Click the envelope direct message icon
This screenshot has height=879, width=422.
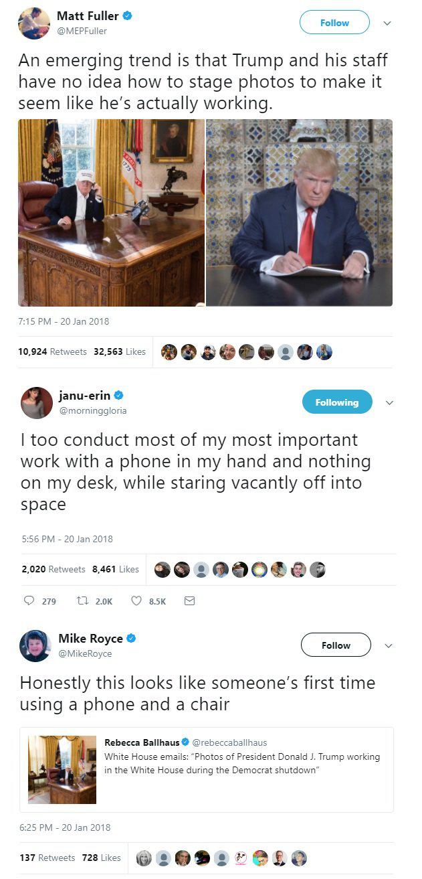pyautogui.click(x=189, y=601)
